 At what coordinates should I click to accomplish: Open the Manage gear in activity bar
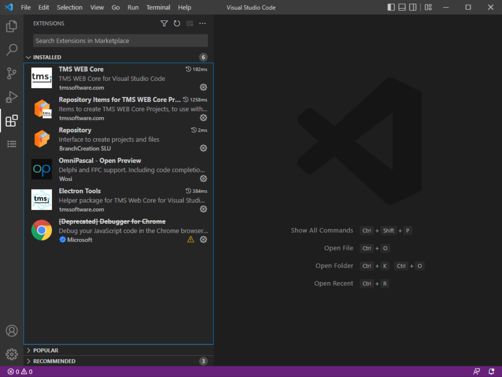pos(12,354)
